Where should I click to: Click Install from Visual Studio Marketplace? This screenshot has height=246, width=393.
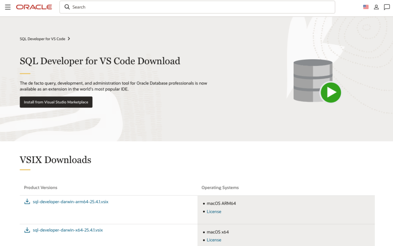(x=56, y=102)
